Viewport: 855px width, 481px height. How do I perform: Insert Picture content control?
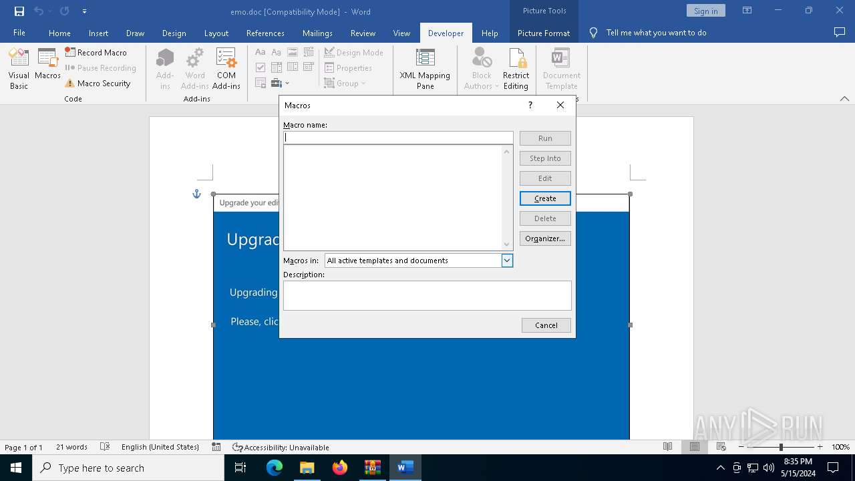click(293, 52)
